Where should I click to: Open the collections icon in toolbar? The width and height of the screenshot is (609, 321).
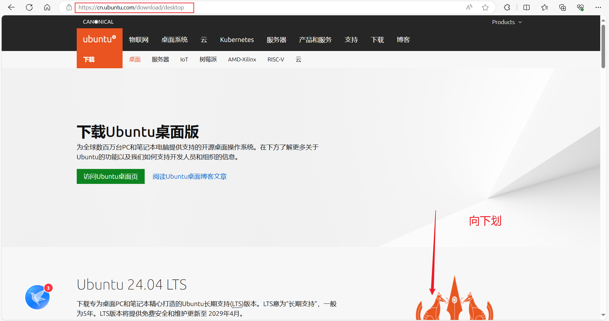(x=563, y=7)
